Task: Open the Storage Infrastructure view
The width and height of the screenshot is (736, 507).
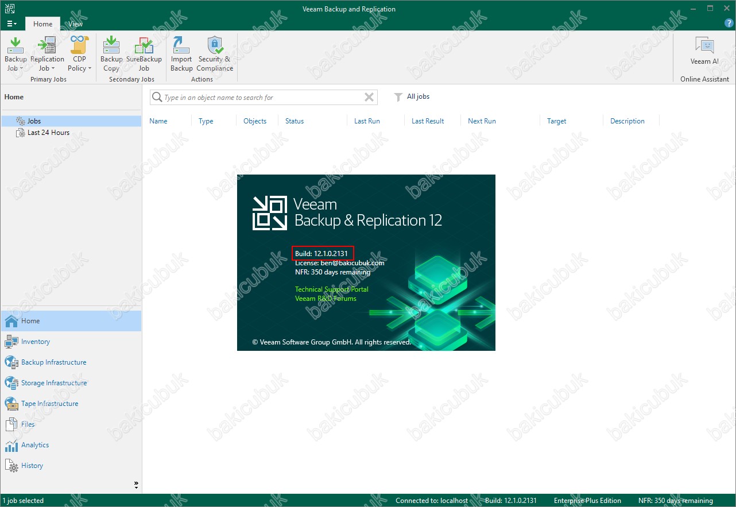Action: click(71, 383)
